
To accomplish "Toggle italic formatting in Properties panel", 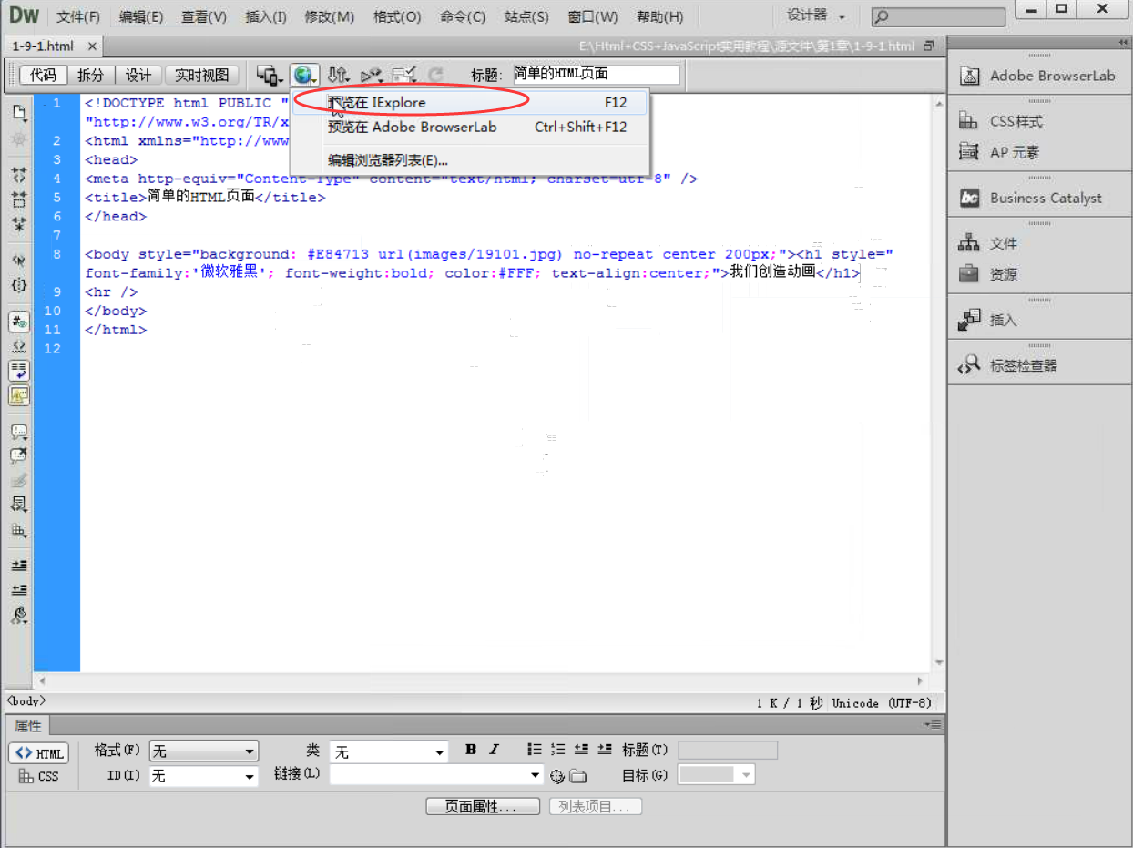I will (x=494, y=749).
